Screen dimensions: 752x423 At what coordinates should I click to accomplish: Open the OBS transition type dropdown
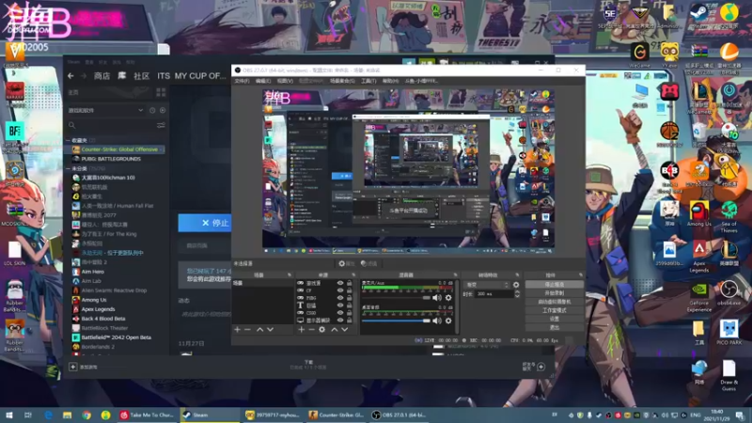click(487, 285)
